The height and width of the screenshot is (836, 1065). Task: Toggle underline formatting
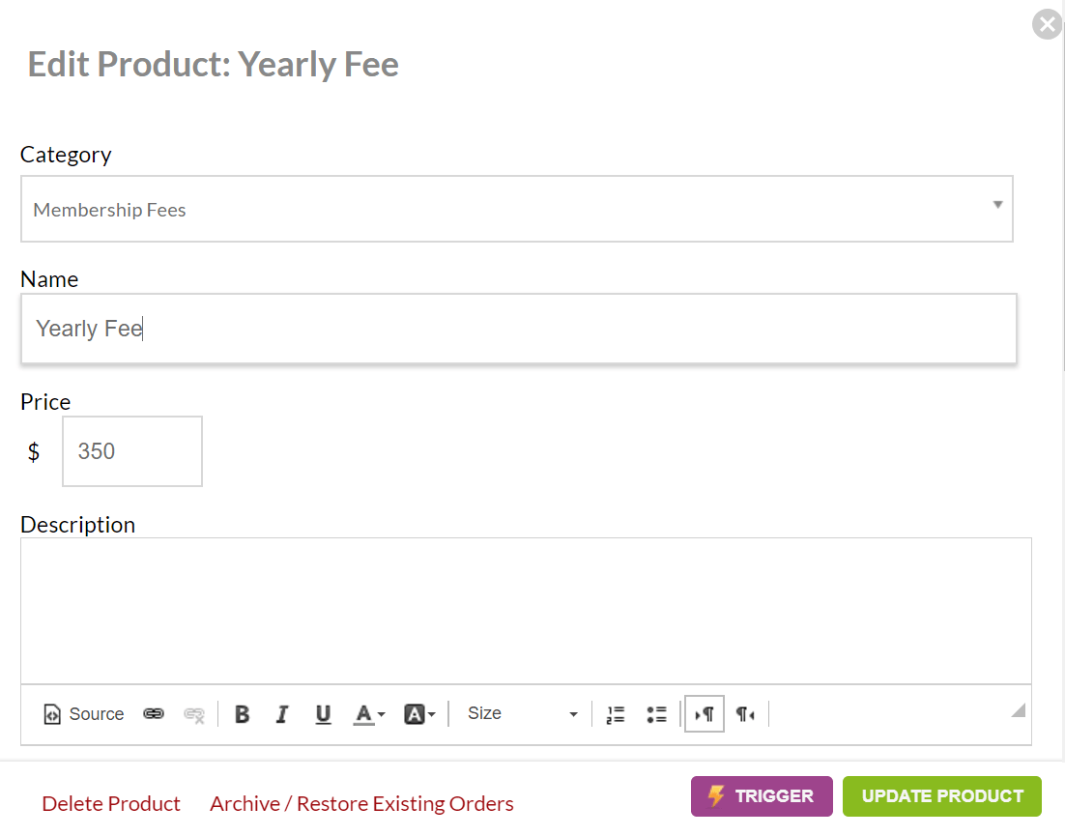323,714
